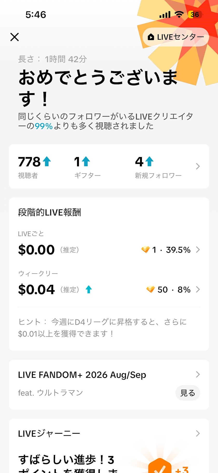The image size is (218, 473).
Task: Tap the up arrow beside gifter count
Action: [86, 161]
